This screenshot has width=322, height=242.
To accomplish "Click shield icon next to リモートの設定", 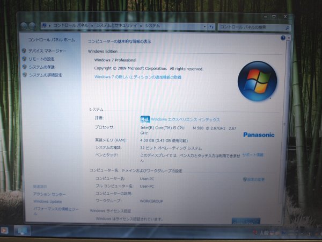I will 24,59.
